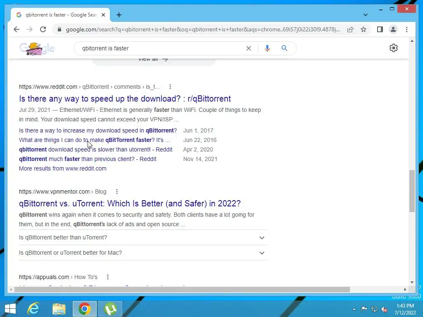Reload the current Google search page
Viewport: 423px width, 317px height.
[43, 29]
